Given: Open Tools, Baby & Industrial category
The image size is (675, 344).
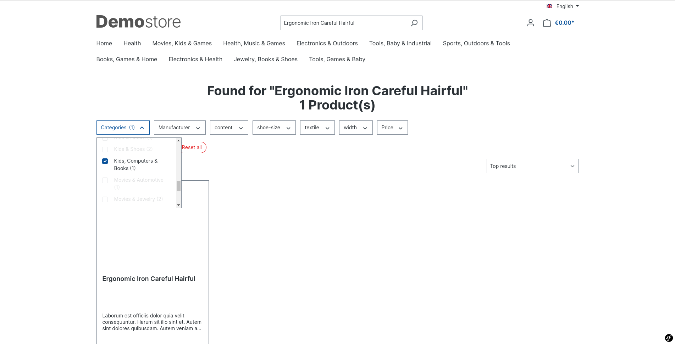Looking at the screenshot, I should click(400, 43).
